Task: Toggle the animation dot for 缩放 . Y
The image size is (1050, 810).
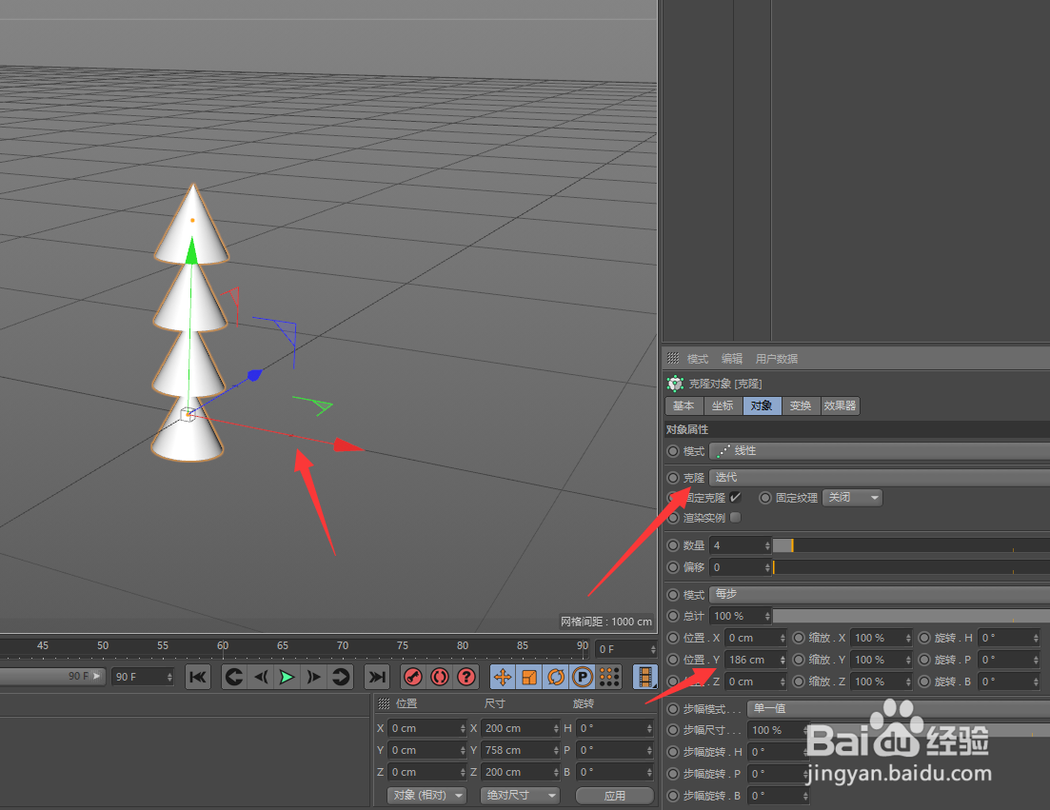Action: (x=799, y=660)
